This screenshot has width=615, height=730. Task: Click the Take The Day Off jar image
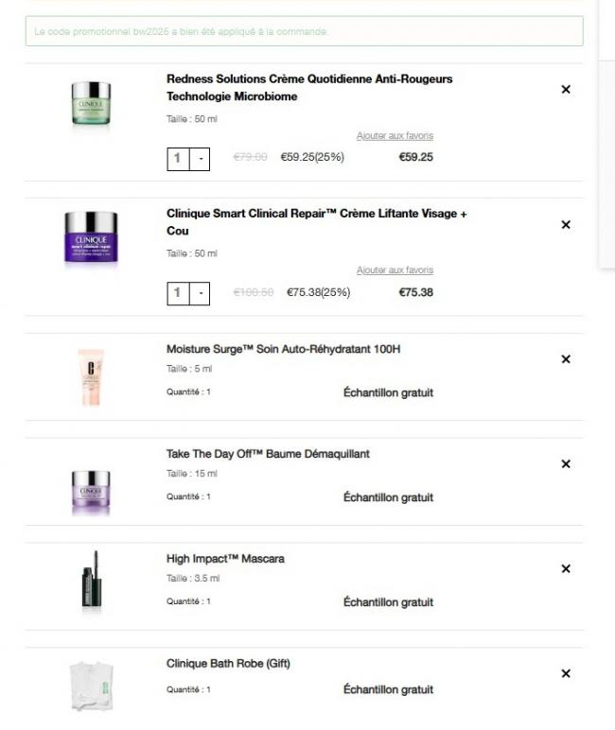(x=91, y=492)
